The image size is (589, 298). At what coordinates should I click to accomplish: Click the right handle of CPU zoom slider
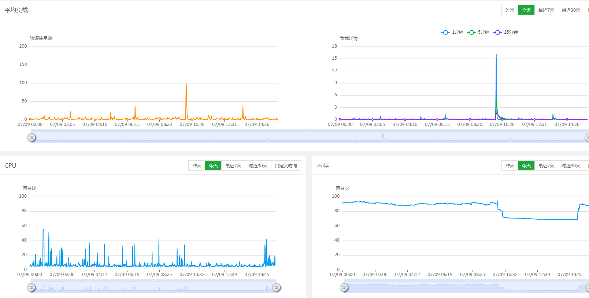click(277, 288)
